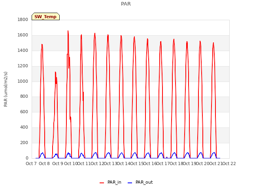Click the Oct 12 x-axis label
Image resolution: width=253 pixels, height=190 pixels.
tap(97, 163)
